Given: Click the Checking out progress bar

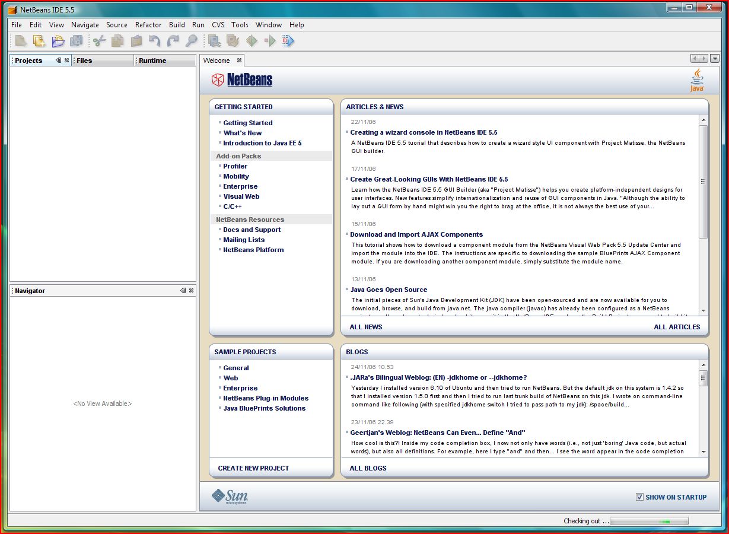Looking at the screenshot, I should 649,522.
